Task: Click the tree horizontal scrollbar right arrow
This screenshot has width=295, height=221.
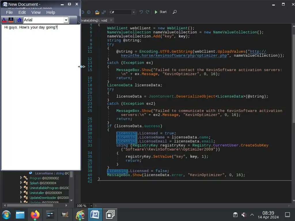Action: [67, 205]
